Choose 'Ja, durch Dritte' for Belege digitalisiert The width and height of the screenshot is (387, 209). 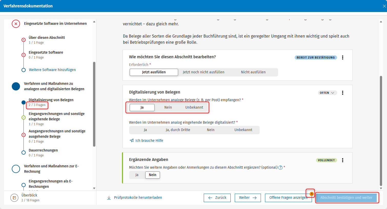[x=178, y=130]
